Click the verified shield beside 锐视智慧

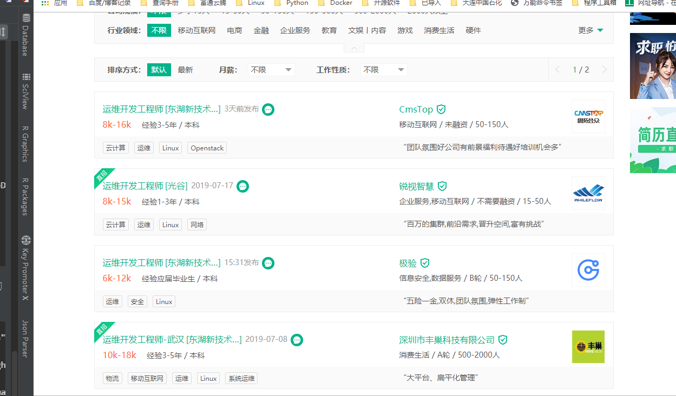[x=442, y=186]
